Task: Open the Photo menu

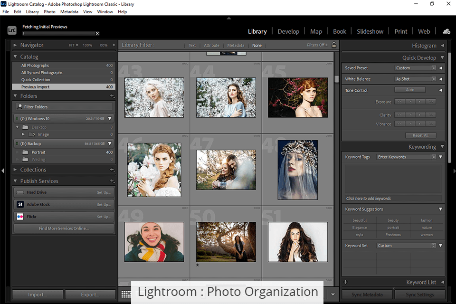Action: [49, 11]
